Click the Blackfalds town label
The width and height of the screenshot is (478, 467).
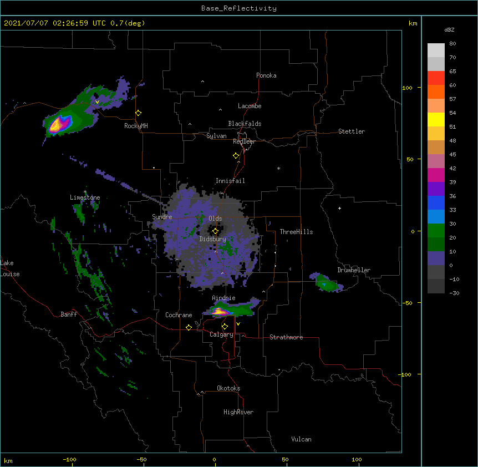(x=245, y=124)
